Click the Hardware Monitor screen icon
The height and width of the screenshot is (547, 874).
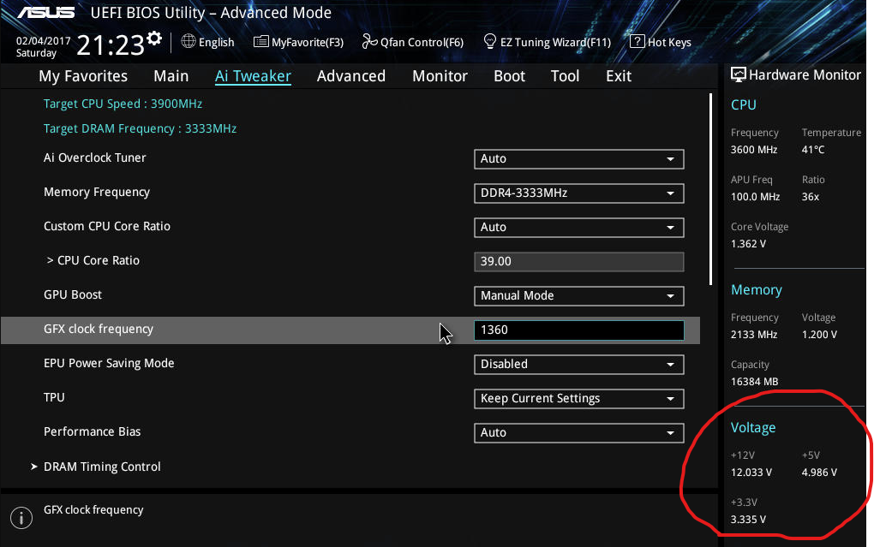[739, 75]
